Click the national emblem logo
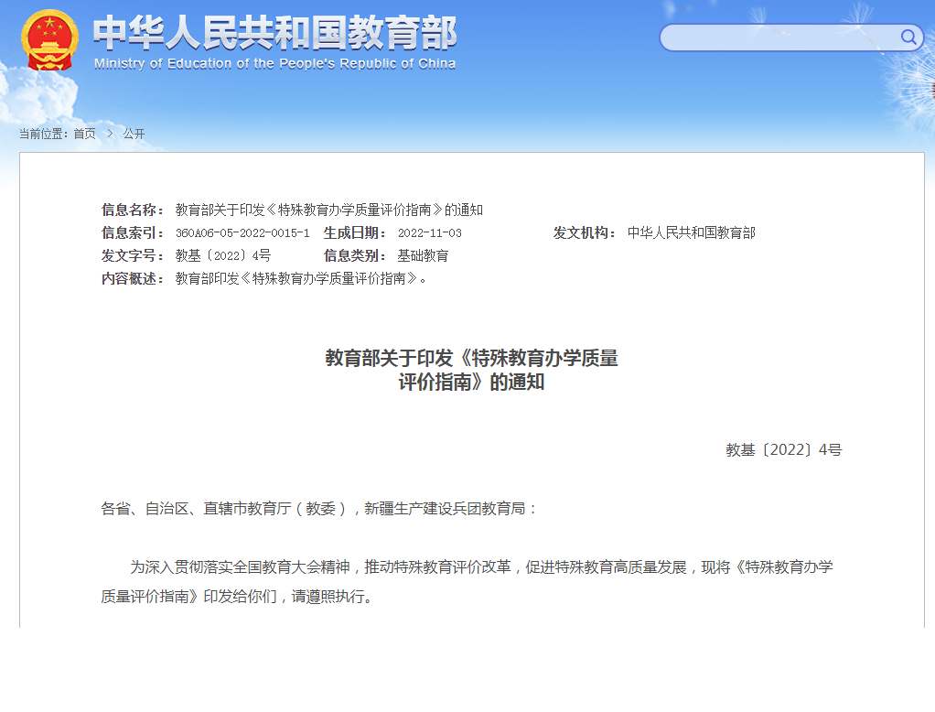The image size is (935, 712). coord(50,39)
